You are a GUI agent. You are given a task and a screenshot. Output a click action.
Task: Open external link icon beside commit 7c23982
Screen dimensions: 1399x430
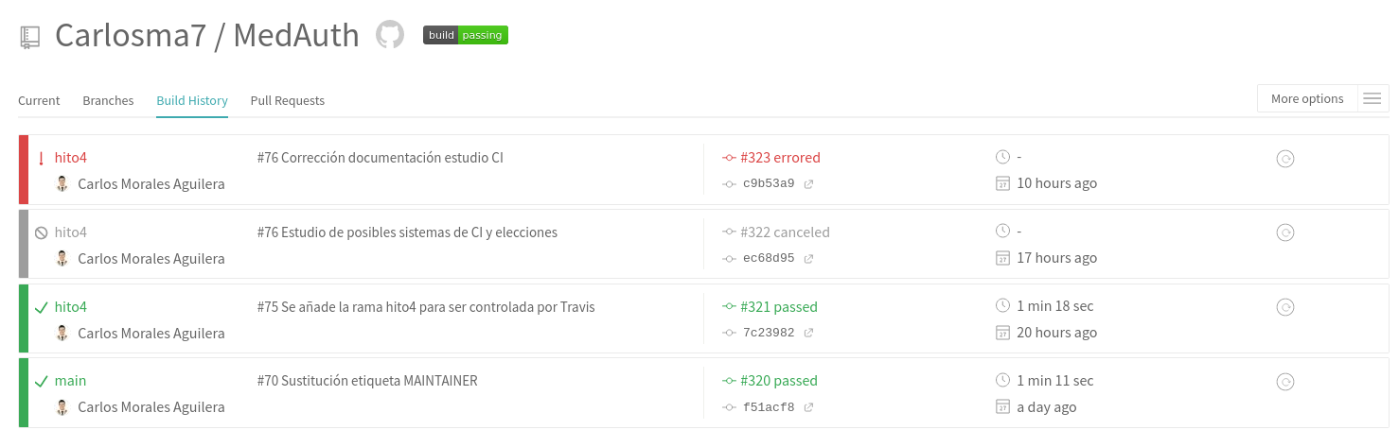coord(808,334)
